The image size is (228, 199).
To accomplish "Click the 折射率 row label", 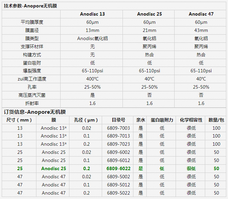I will pyautogui.click(x=32, y=103).
